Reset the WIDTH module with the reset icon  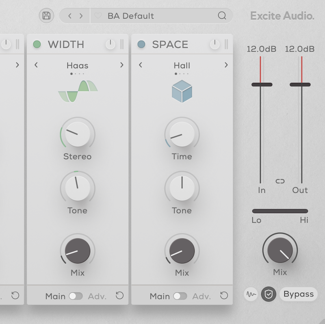tap(119, 296)
